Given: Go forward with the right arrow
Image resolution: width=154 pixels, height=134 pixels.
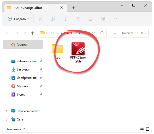Looking at the screenshot, I should (17, 33).
